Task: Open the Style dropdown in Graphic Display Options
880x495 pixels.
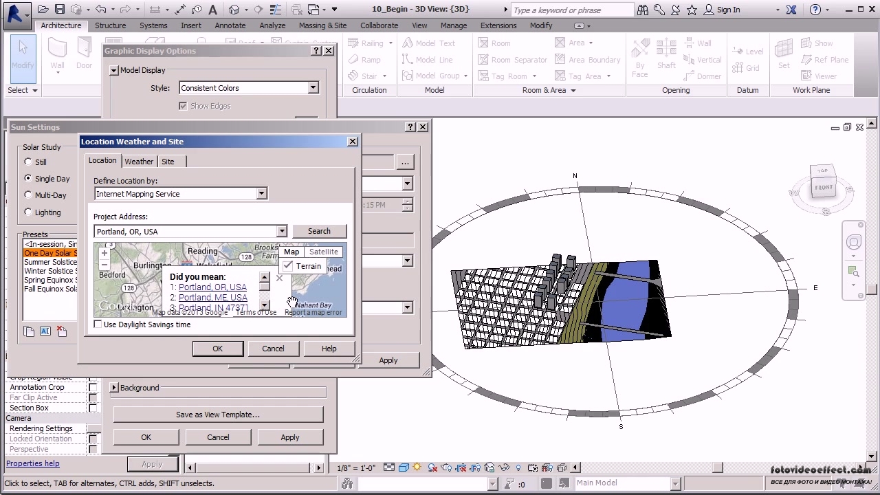Action: 313,88
